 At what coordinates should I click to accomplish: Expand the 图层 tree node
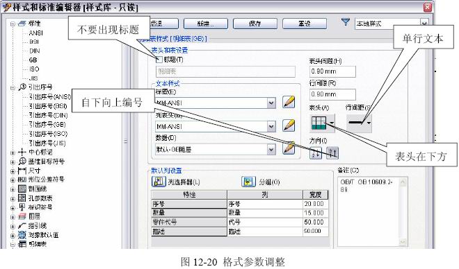(13, 217)
